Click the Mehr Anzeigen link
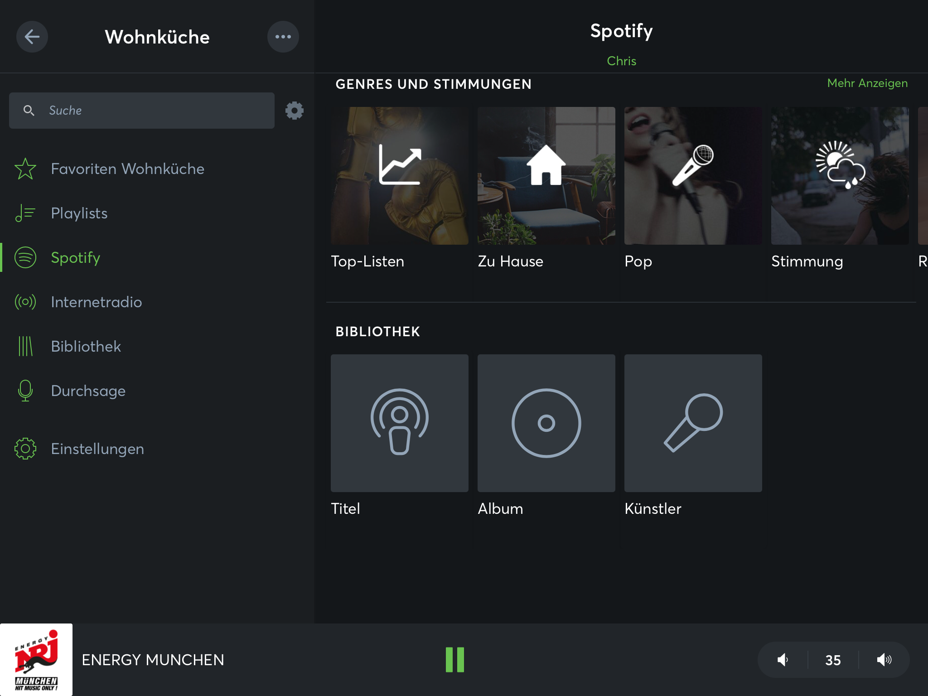 [x=867, y=83]
